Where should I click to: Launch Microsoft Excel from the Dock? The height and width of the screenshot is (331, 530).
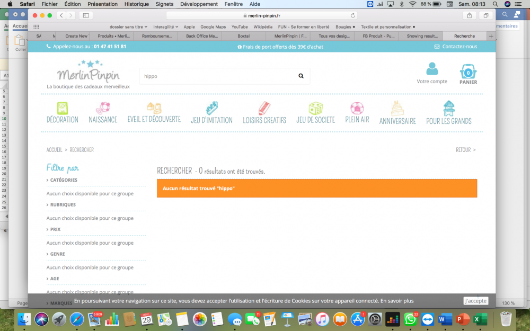[x=480, y=319]
